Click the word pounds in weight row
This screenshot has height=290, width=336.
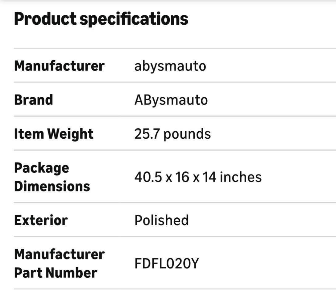(x=187, y=135)
